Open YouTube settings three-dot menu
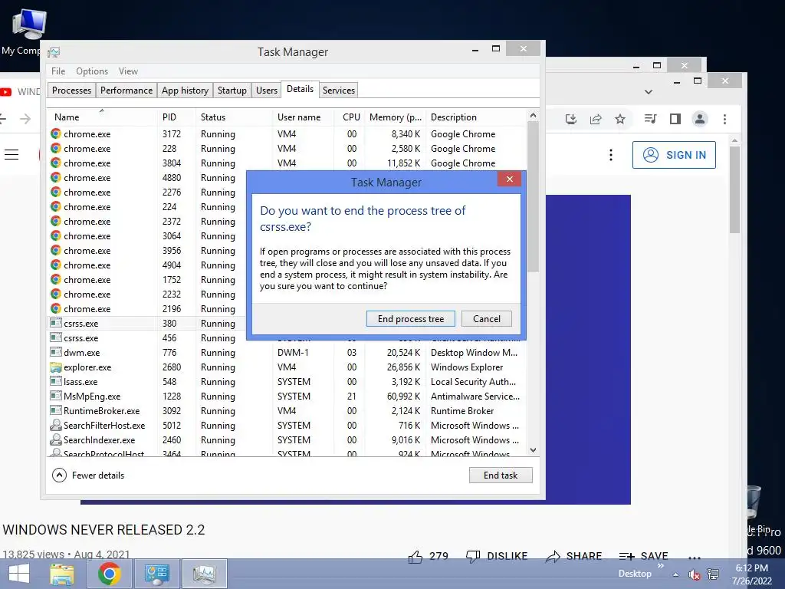The image size is (785, 589). 610,155
